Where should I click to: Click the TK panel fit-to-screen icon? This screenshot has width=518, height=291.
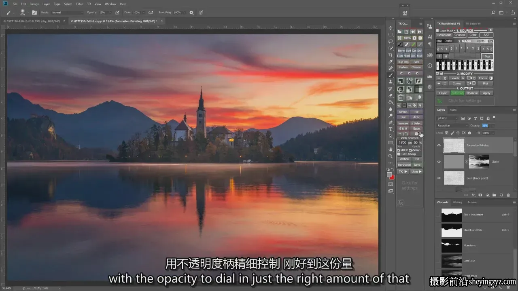click(x=400, y=38)
